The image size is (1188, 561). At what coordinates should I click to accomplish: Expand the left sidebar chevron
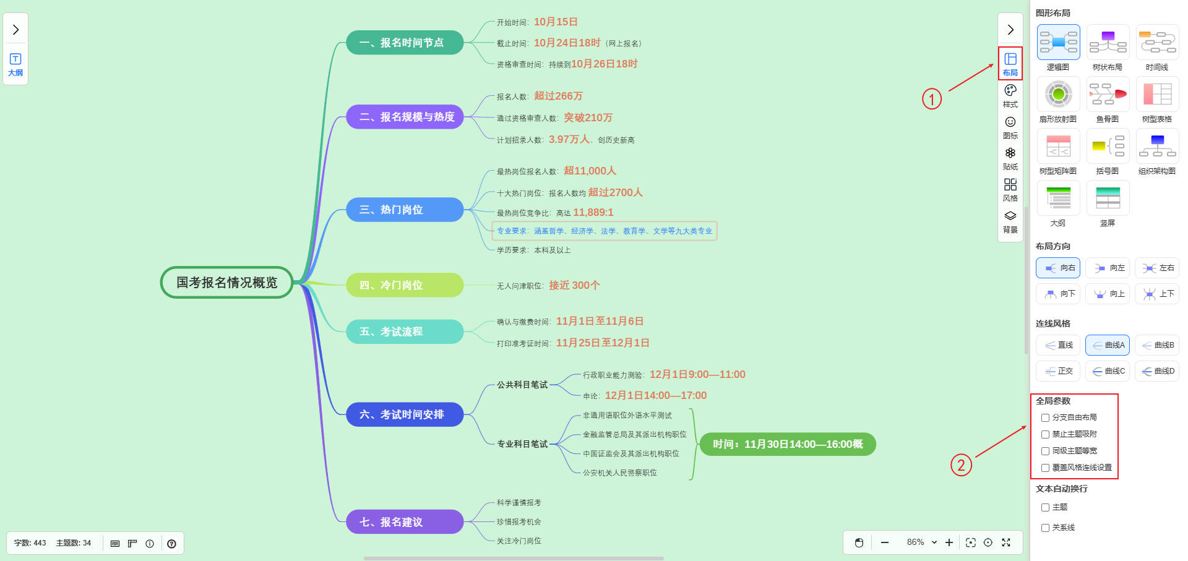pos(15,30)
